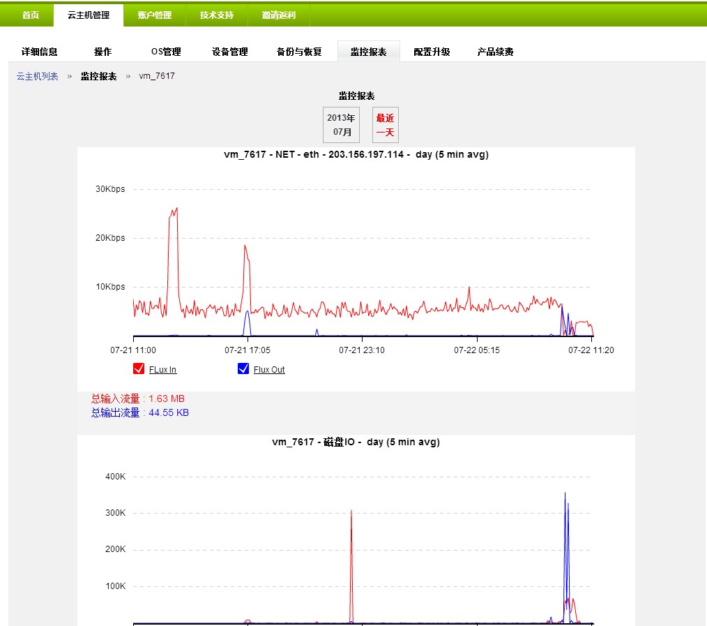Go to 产品续费 sub-tab

495,52
